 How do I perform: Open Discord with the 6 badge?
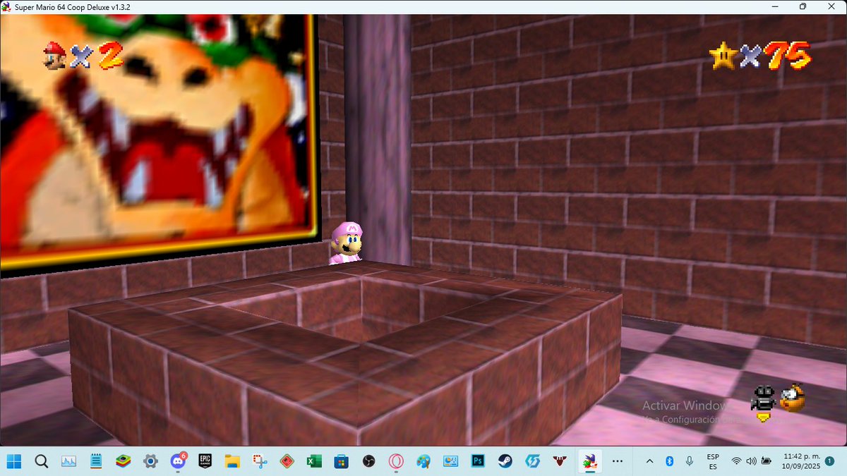tap(178, 461)
